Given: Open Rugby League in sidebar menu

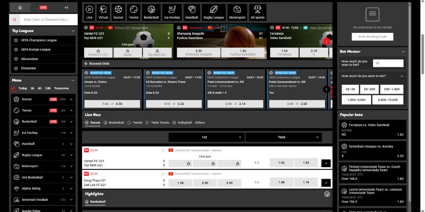Looking at the screenshot, I should tap(43, 155).
